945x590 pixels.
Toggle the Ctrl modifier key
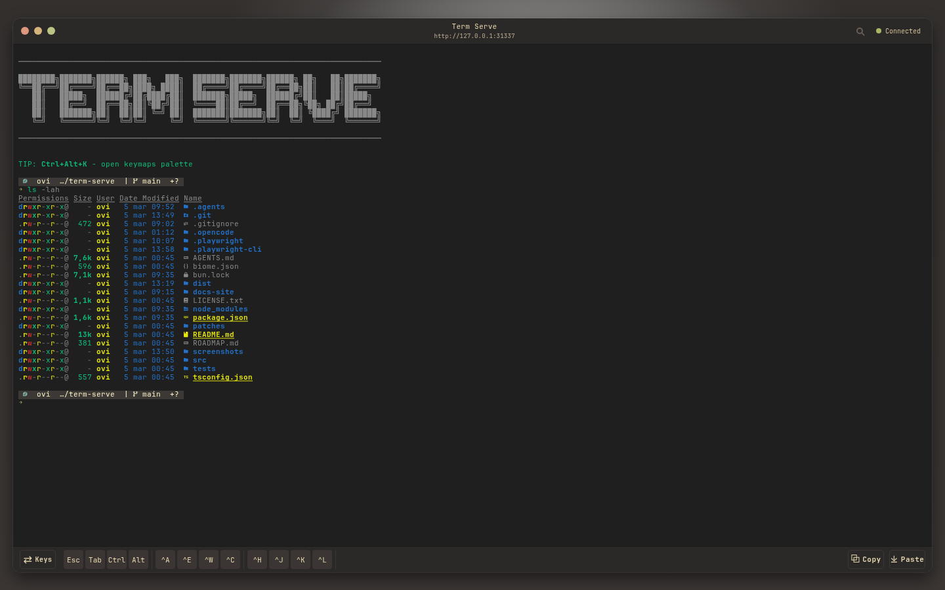tap(116, 559)
